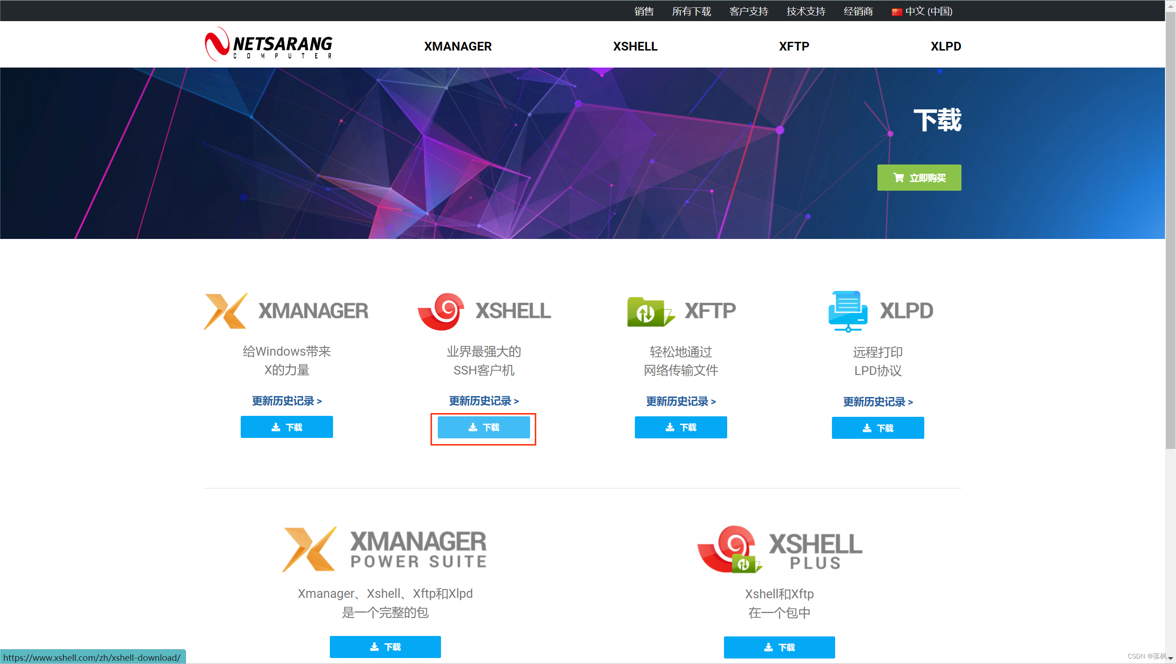Click the 业界最强大的 SSH客户机 description
Screen dimensions: 1176x664
click(484, 361)
